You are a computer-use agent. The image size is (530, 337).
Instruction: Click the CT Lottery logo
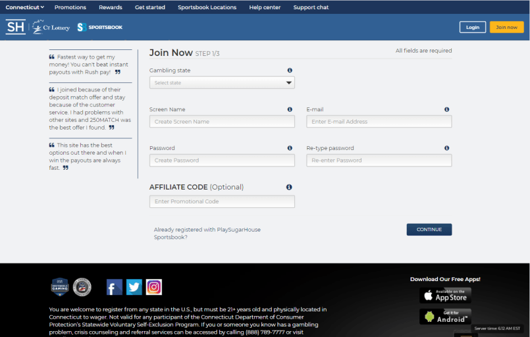pyautogui.click(x=51, y=28)
